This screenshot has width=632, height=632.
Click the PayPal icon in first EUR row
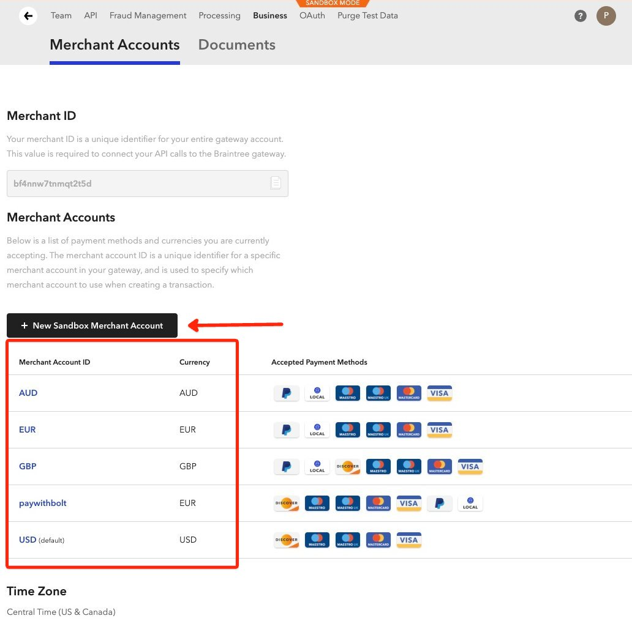pyautogui.click(x=287, y=429)
